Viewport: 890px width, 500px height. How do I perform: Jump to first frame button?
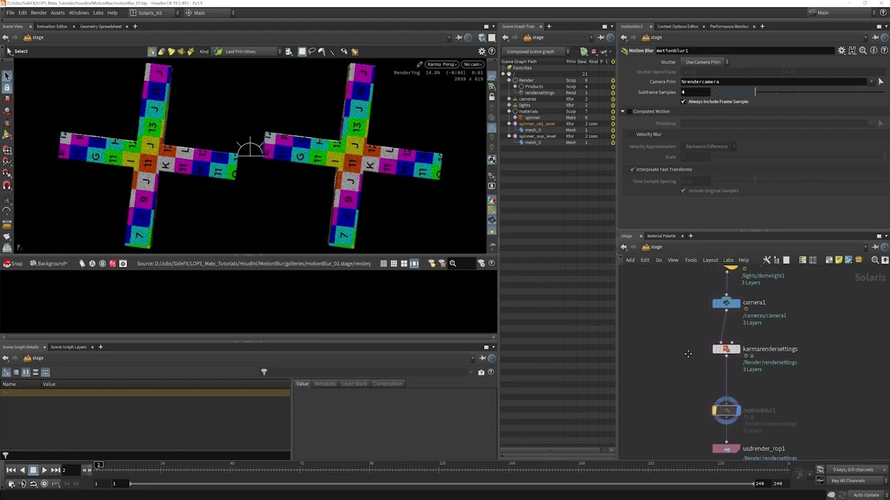(x=11, y=470)
